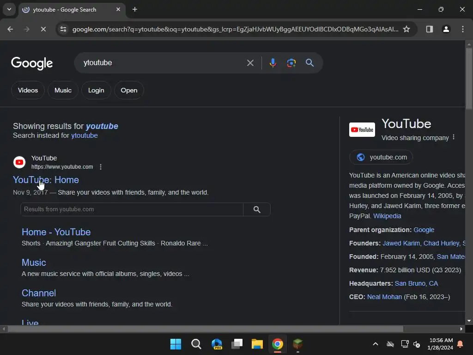Viewport: 473px width, 355px height.
Task: Open a new browser tab
Action: pos(135,9)
